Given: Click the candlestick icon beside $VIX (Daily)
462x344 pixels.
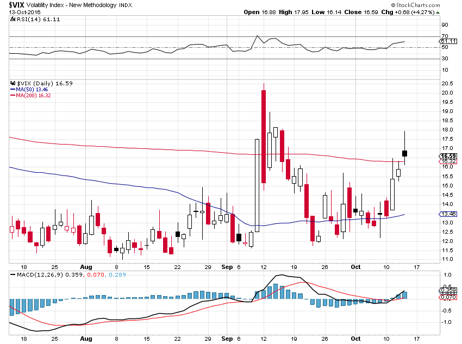Looking at the screenshot, I should click(13, 83).
